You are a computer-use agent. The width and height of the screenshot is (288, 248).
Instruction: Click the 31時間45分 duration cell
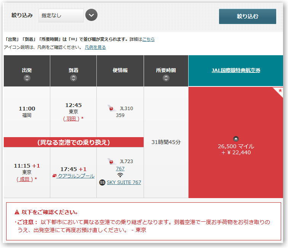click(x=166, y=142)
